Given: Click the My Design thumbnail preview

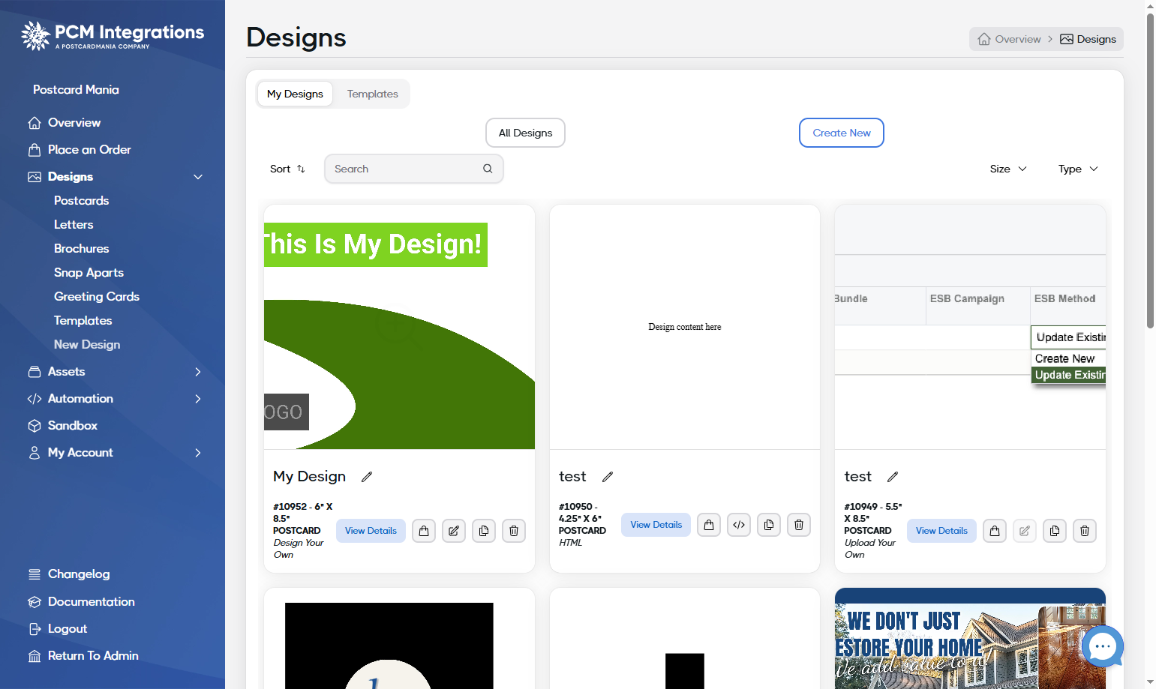Looking at the screenshot, I should [x=399, y=327].
